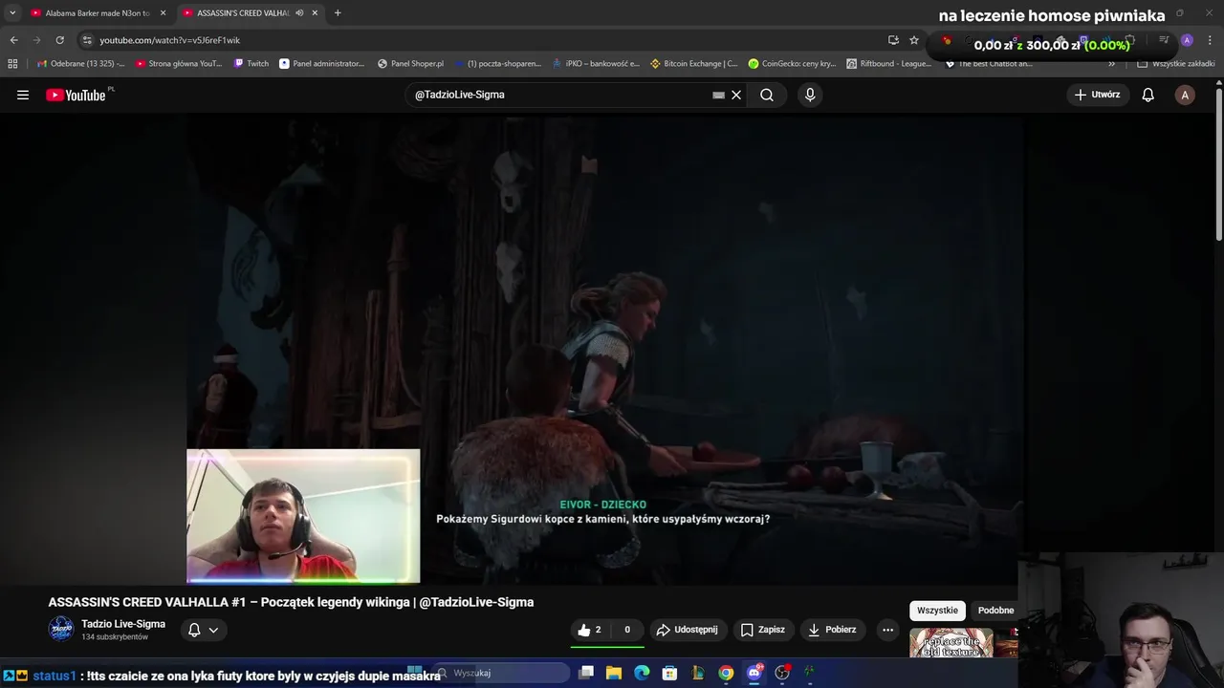Viewport: 1224px width, 688px height.
Task: Open the on-screen keyboard icon in search box
Action: (718, 95)
